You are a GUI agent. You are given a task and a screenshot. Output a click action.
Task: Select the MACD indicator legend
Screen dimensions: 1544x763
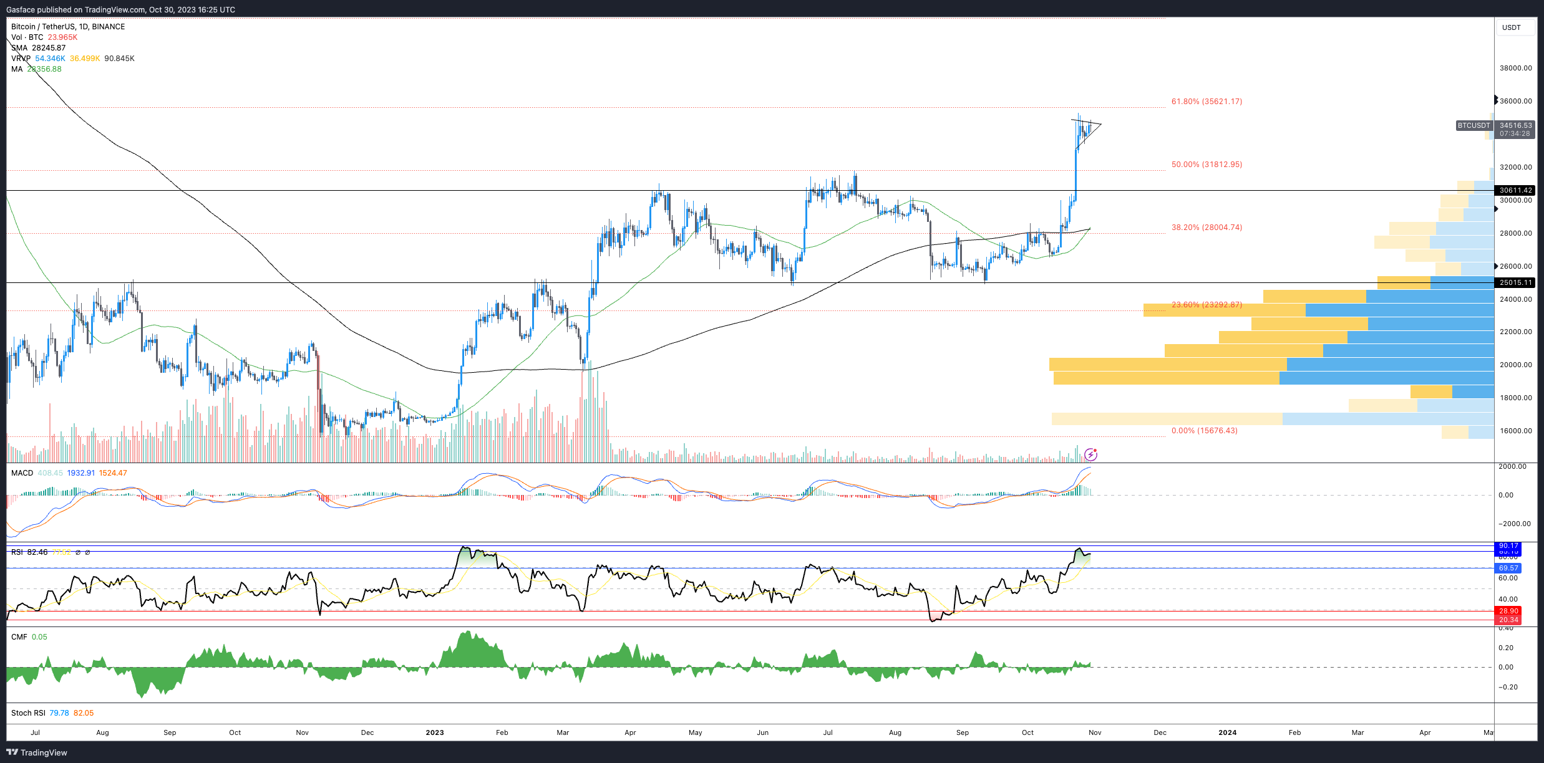pos(69,473)
